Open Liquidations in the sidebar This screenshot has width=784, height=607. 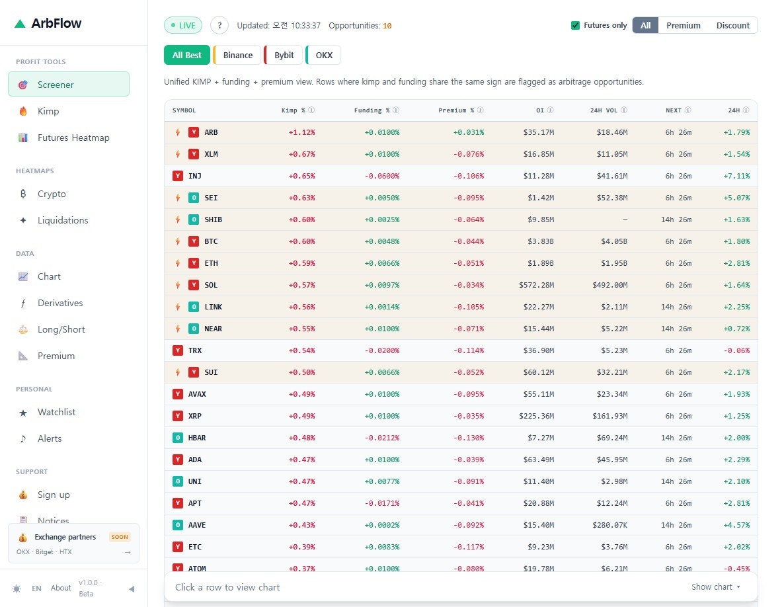69,220
